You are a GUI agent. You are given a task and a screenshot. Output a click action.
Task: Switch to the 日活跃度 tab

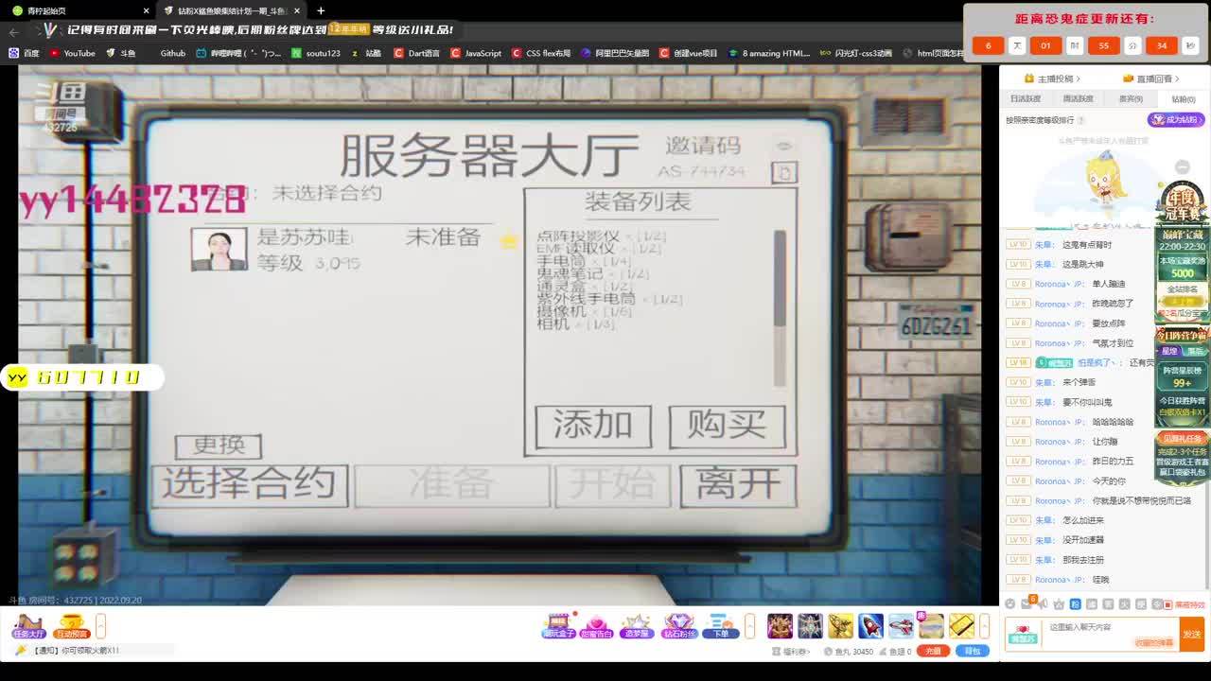pos(1026,98)
